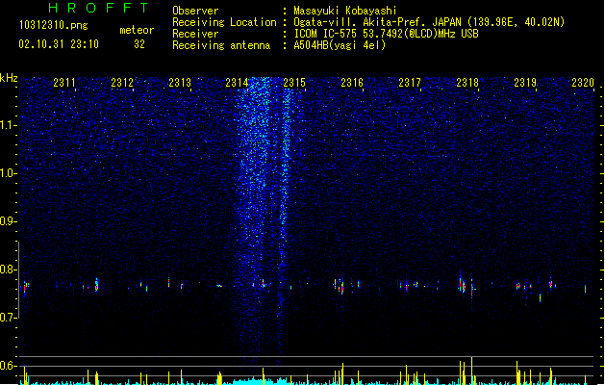
Task: Click the Observer label
Action: click(195, 11)
